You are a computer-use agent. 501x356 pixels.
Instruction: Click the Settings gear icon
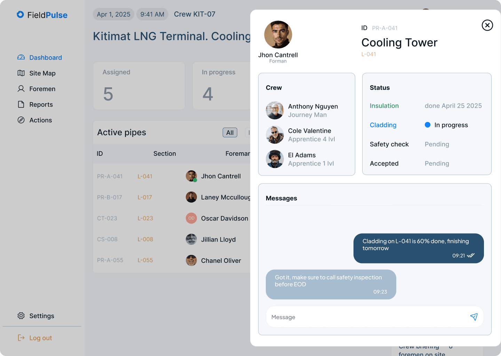pyautogui.click(x=21, y=316)
